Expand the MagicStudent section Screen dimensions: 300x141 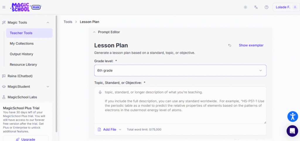(x=48, y=86)
